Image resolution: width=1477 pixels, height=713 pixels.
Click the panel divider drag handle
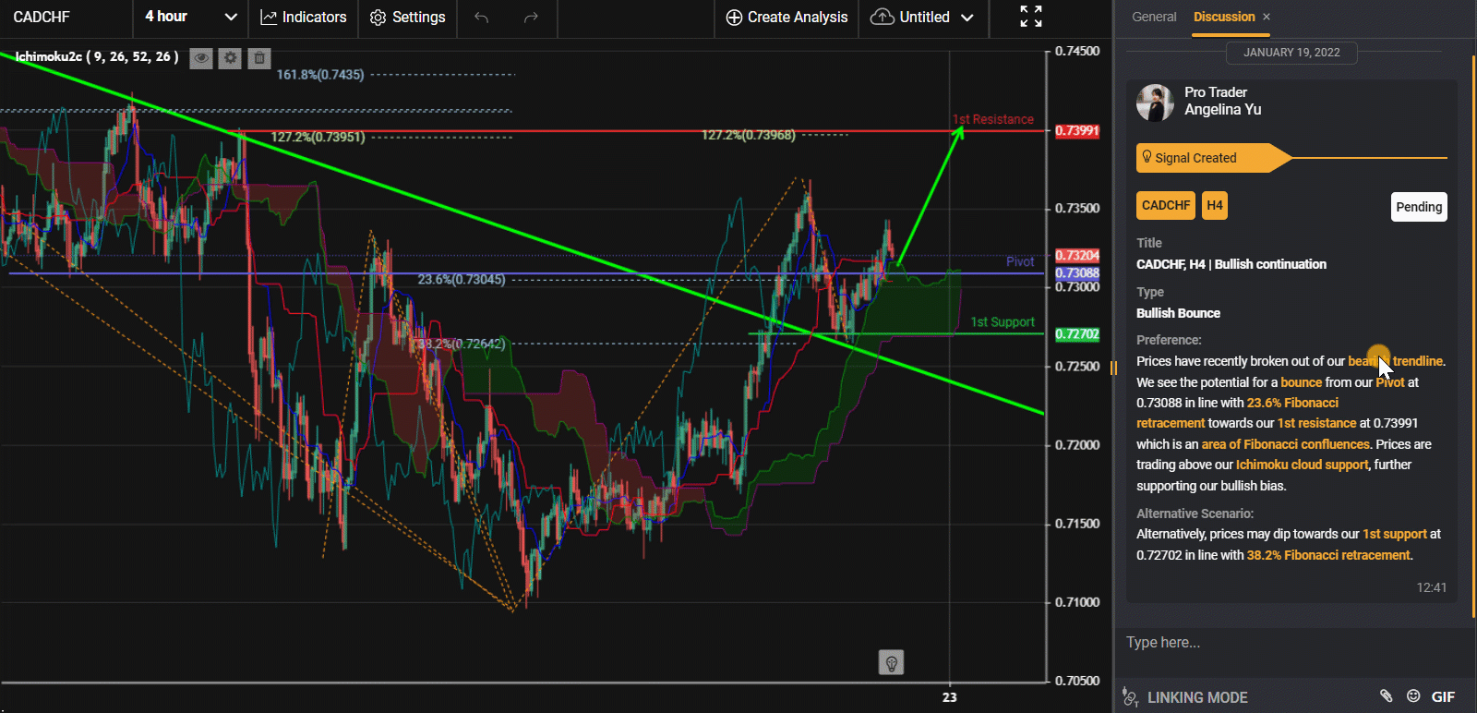pyautogui.click(x=1113, y=368)
